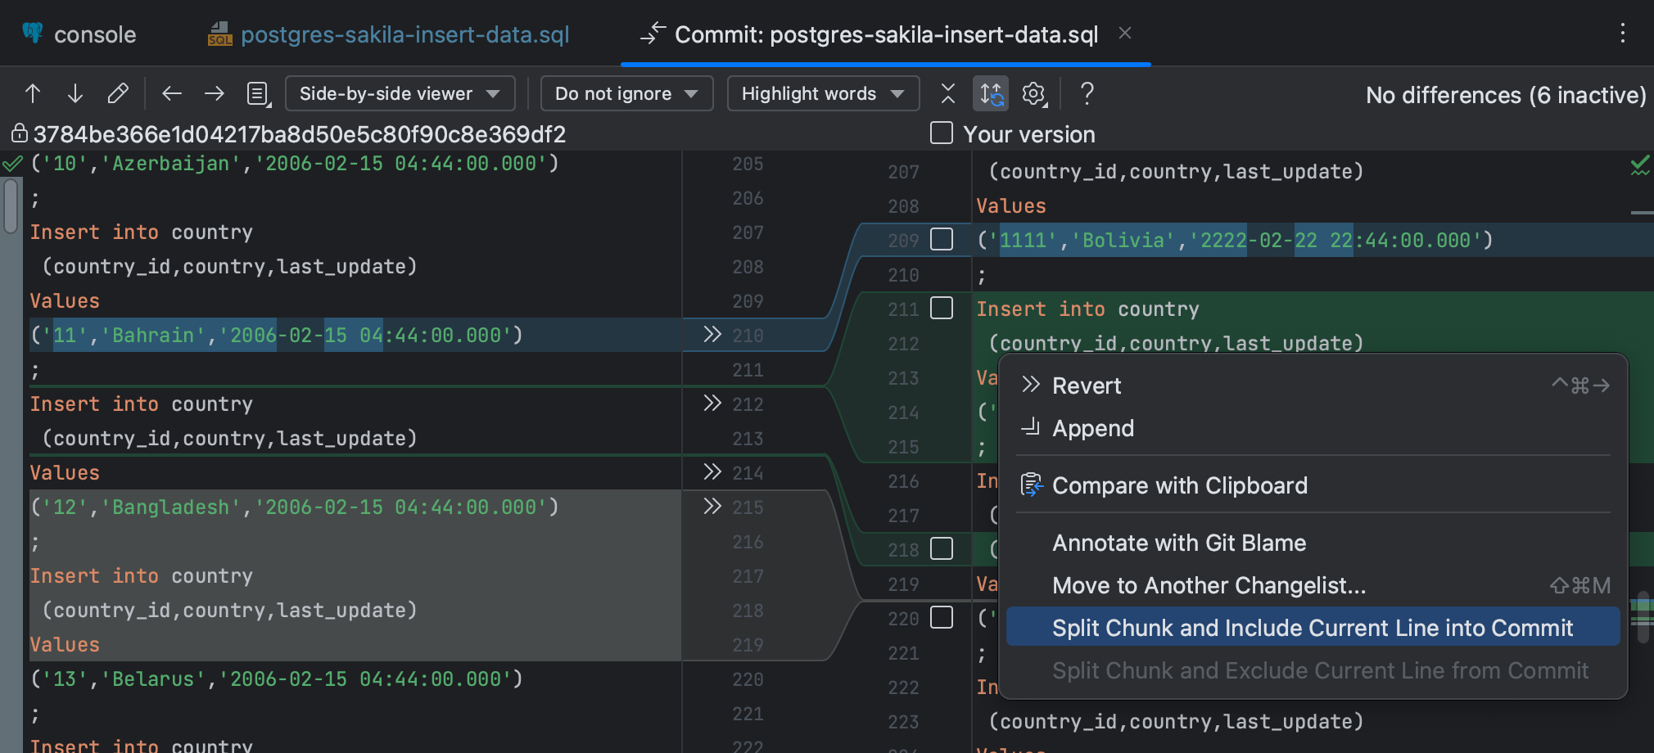
Task: Revert the change at line 210 using the chevron
Action: [712, 335]
